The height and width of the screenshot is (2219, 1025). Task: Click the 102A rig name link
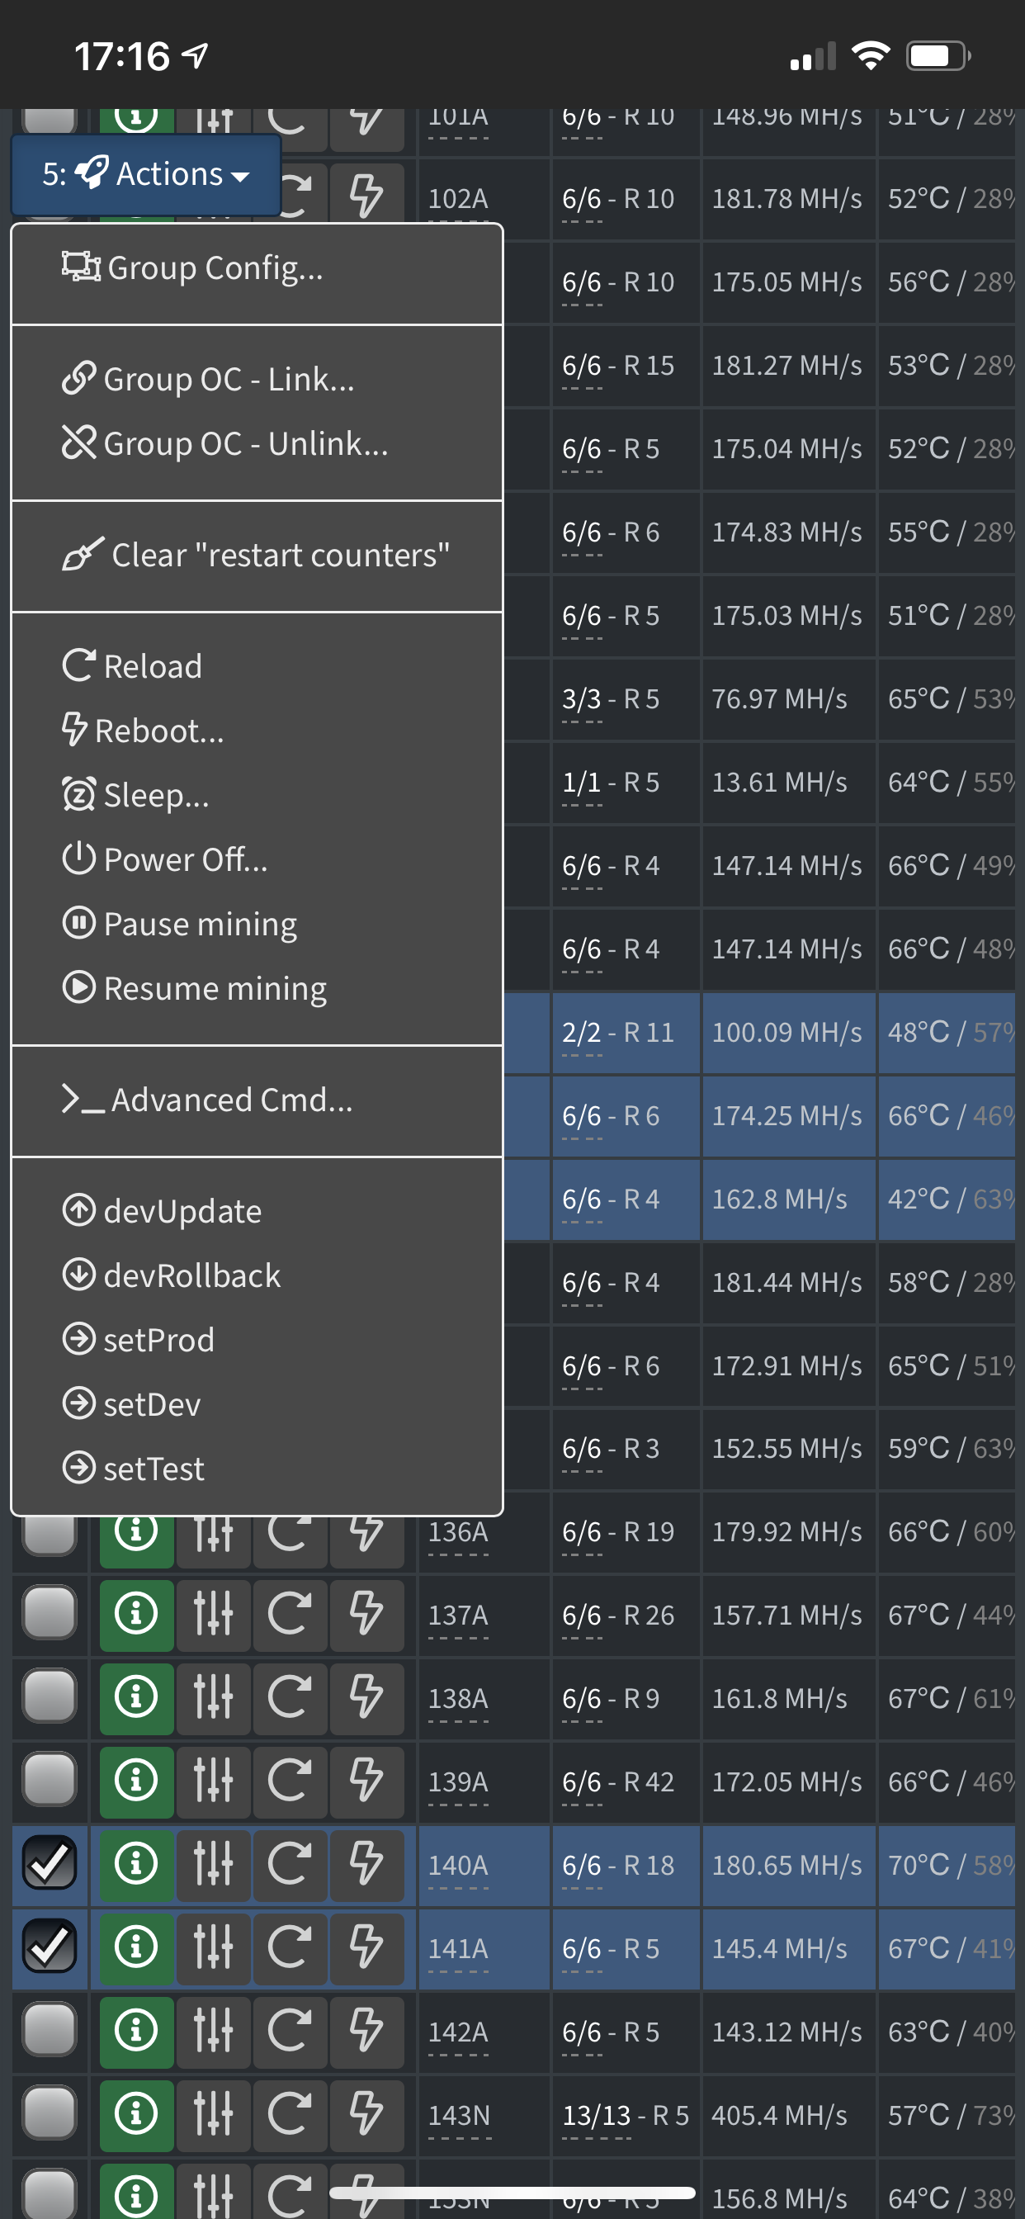[458, 200]
